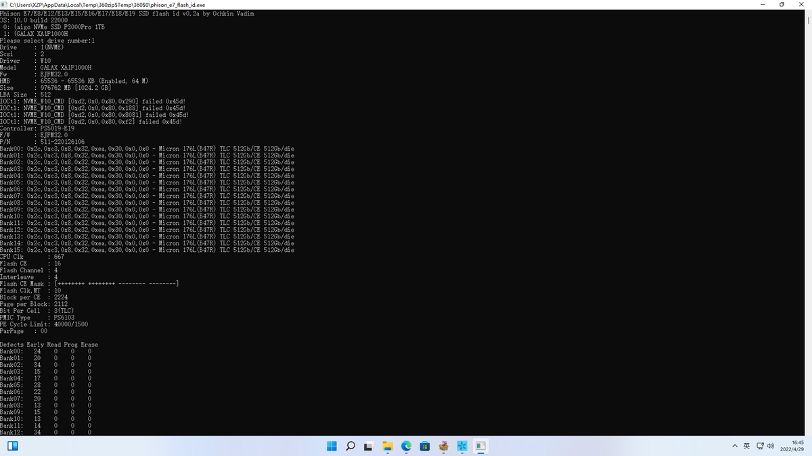Viewport: 812px width, 456px height.
Task: Click IOCtl line ending '0x188] failed 0x45d!'
Action: (93, 108)
